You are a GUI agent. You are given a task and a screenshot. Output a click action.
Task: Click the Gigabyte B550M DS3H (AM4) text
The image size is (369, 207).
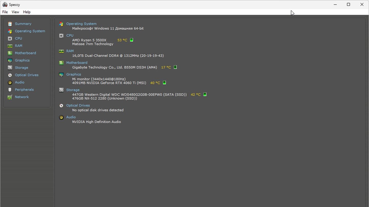point(115,67)
